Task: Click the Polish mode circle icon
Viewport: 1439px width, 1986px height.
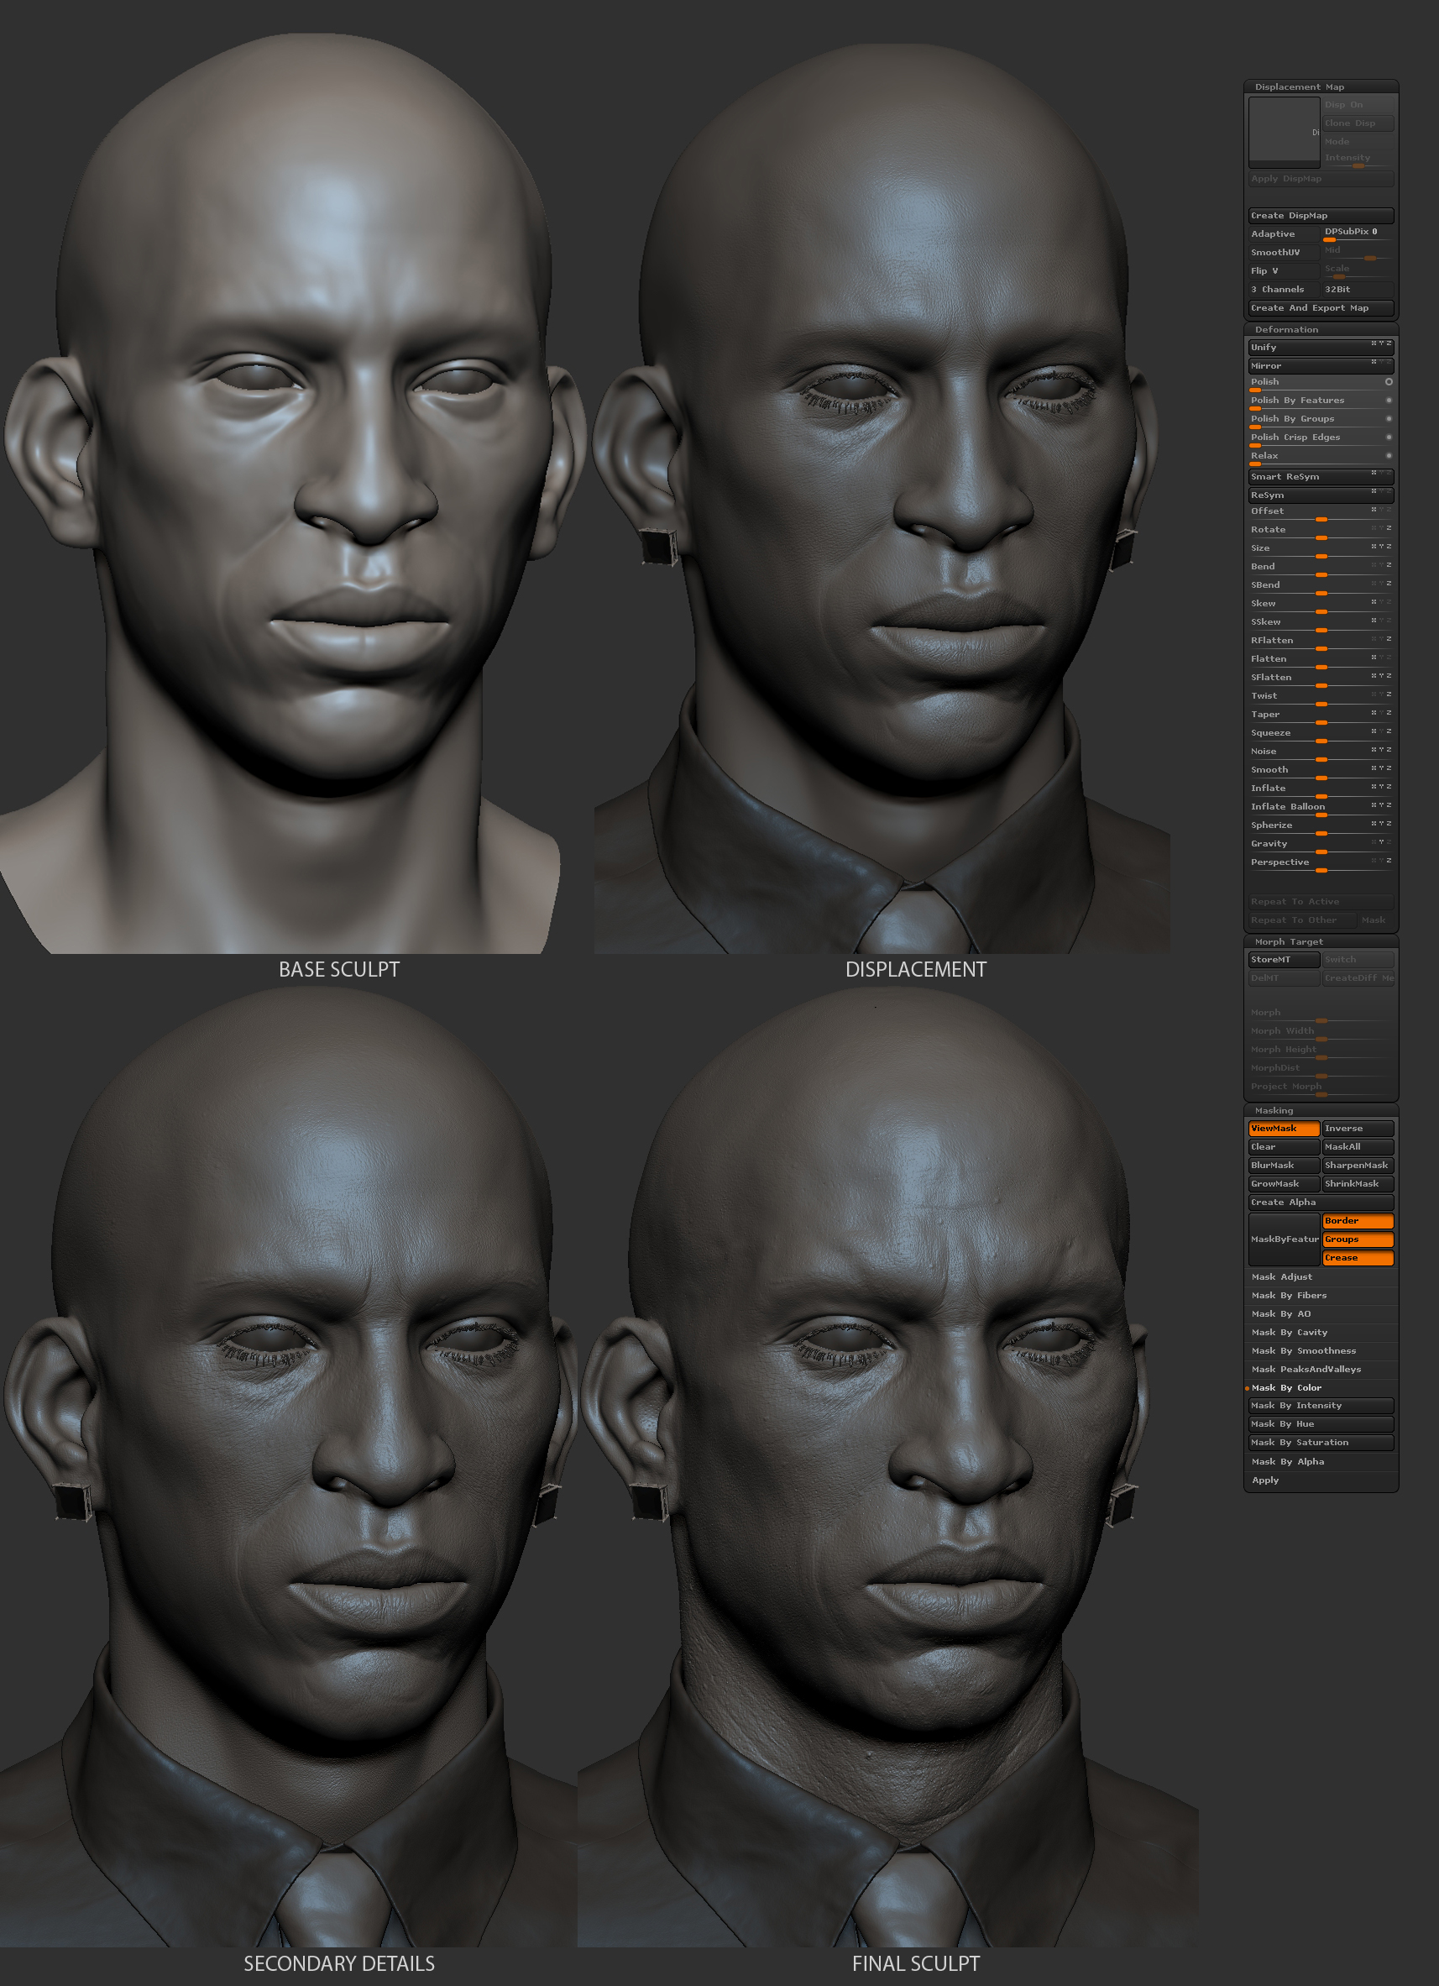Action: (x=1389, y=382)
